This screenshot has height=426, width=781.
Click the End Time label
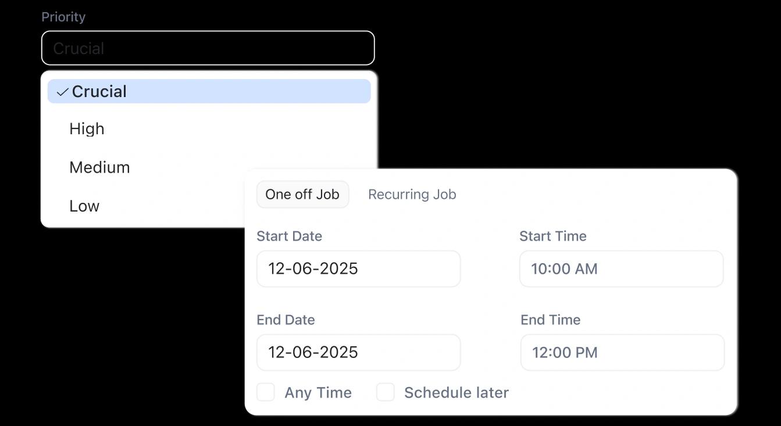tap(550, 320)
